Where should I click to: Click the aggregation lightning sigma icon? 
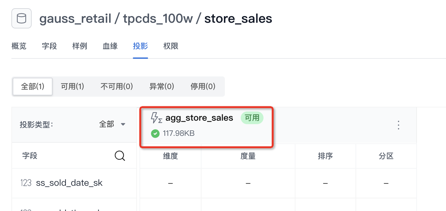click(157, 118)
